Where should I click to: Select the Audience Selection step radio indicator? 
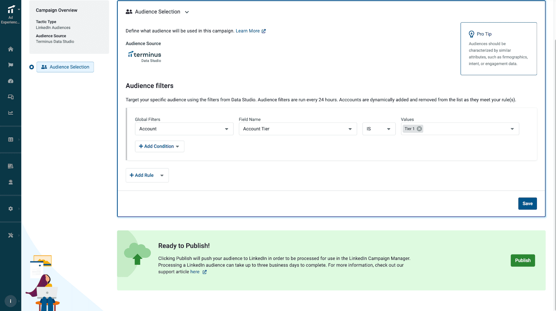pyautogui.click(x=32, y=67)
